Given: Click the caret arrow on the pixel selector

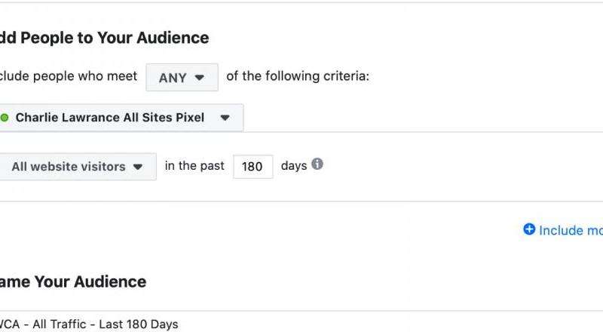Looking at the screenshot, I should 225,118.
